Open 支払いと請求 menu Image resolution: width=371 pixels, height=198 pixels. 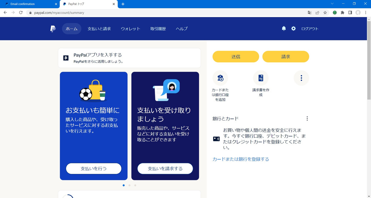pyautogui.click(x=99, y=29)
